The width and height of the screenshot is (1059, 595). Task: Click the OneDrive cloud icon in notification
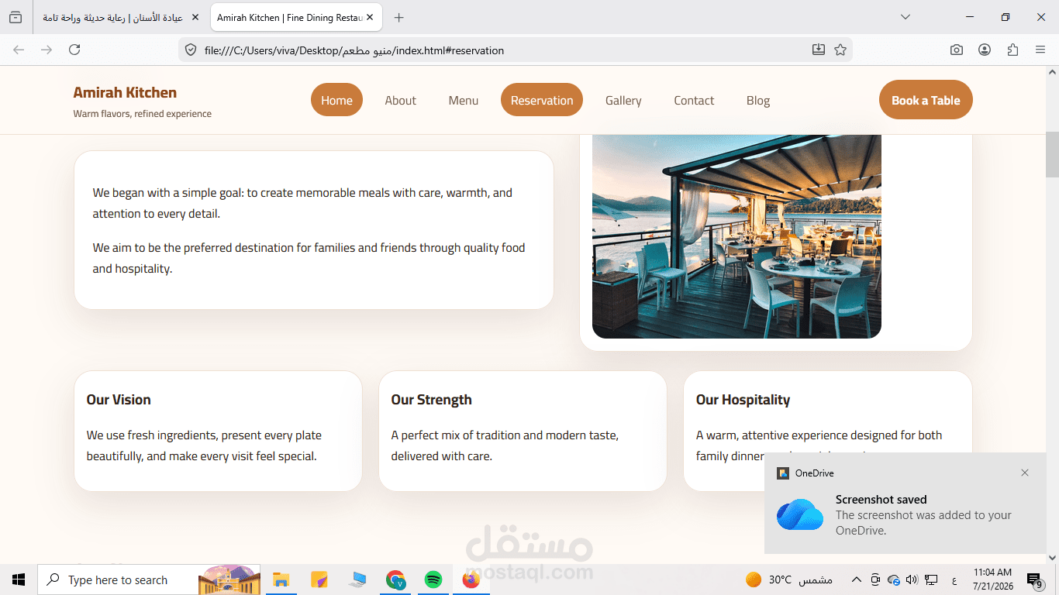pyautogui.click(x=800, y=514)
